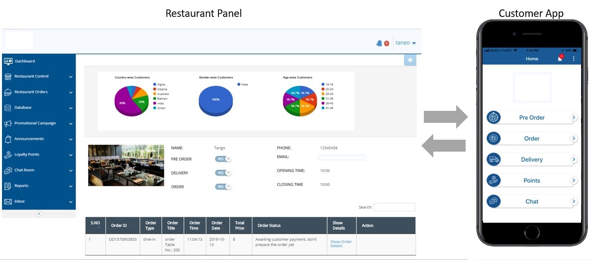Open the Dashboard sidebar item

point(25,61)
